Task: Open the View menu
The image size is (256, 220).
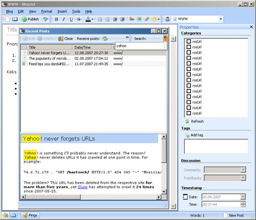Action: coord(32,11)
